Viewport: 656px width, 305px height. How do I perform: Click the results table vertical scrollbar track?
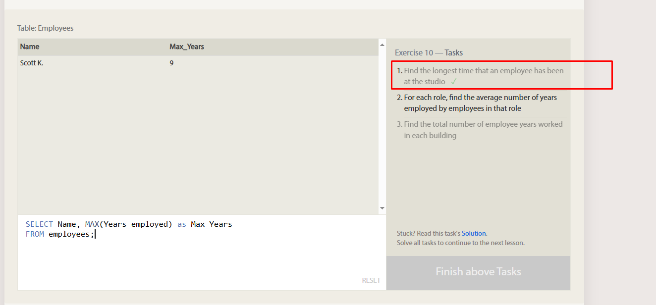[x=382, y=126]
